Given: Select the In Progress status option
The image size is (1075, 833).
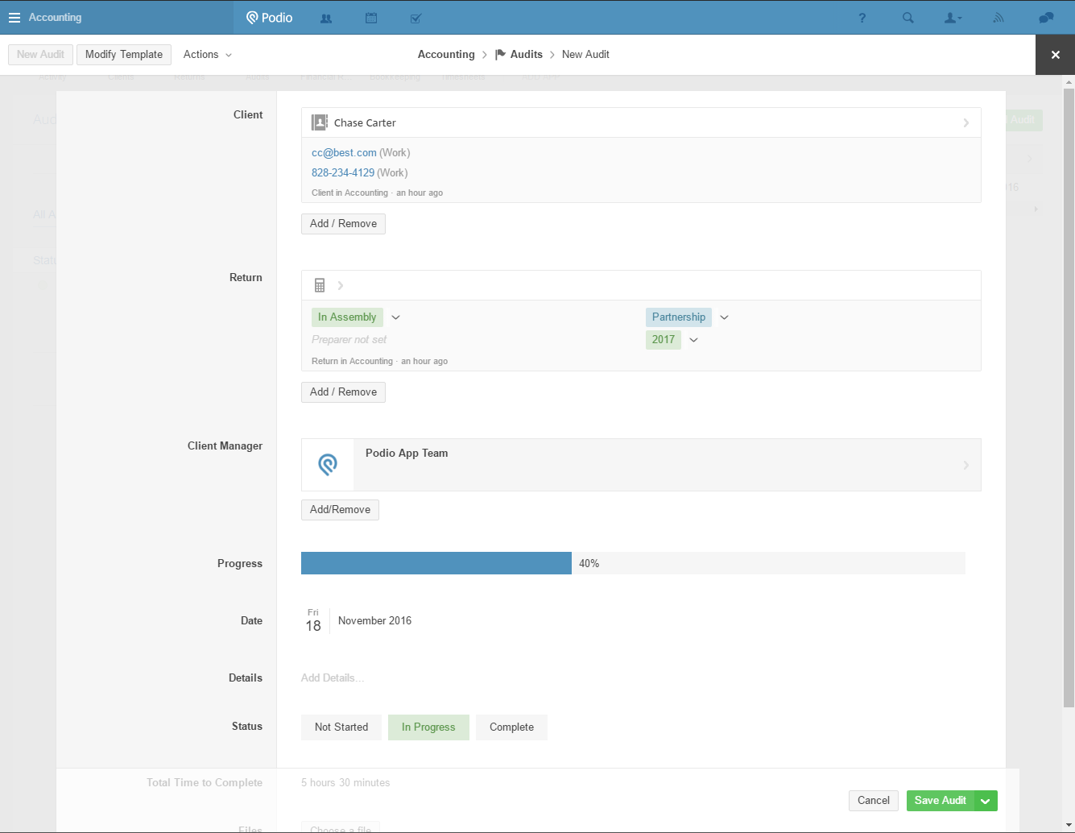Looking at the screenshot, I should 428,727.
